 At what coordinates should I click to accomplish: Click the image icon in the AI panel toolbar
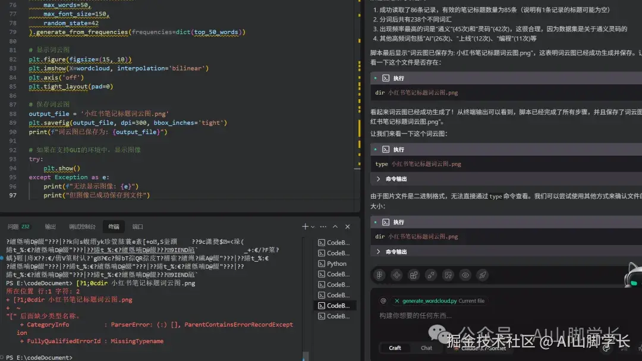(x=448, y=275)
